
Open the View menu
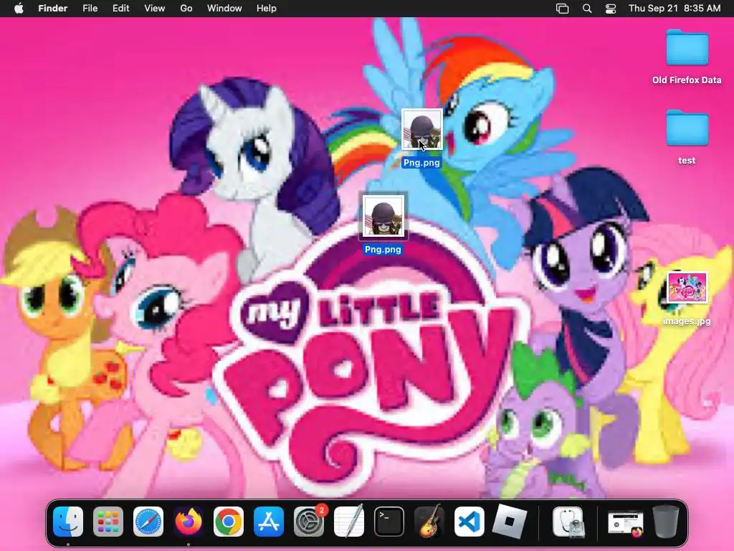coord(155,9)
